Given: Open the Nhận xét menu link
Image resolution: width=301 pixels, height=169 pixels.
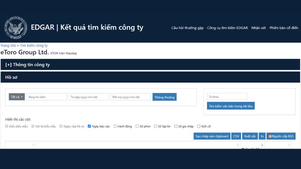Looking at the screenshot, I should [259, 28].
